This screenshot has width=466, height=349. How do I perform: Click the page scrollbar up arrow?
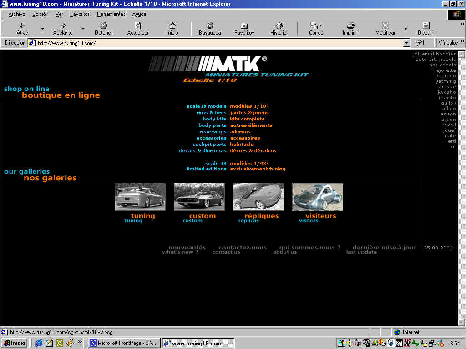pos(461,55)
